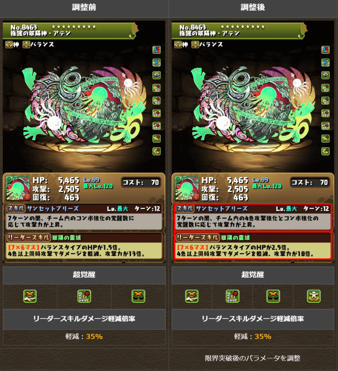Image resolution: width=338 pixels, height=371 pixels.
Task: Click the 神 type icon in the 調整後 panel
Action: click(178, 45)
